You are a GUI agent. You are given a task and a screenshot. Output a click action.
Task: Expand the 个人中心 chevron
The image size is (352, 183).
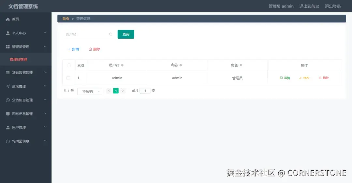pos(45,33)
